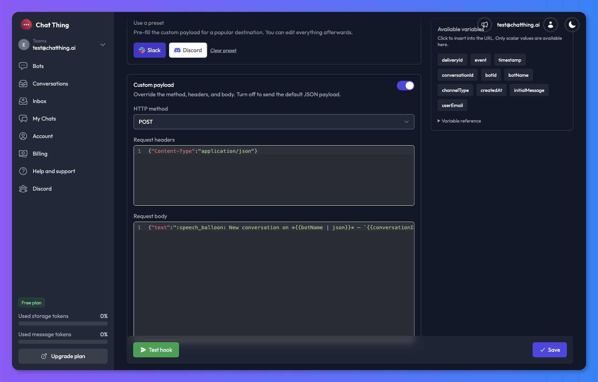
Task: Click the test@chatthing.ai email in header
Action: [x=518, y=25]
